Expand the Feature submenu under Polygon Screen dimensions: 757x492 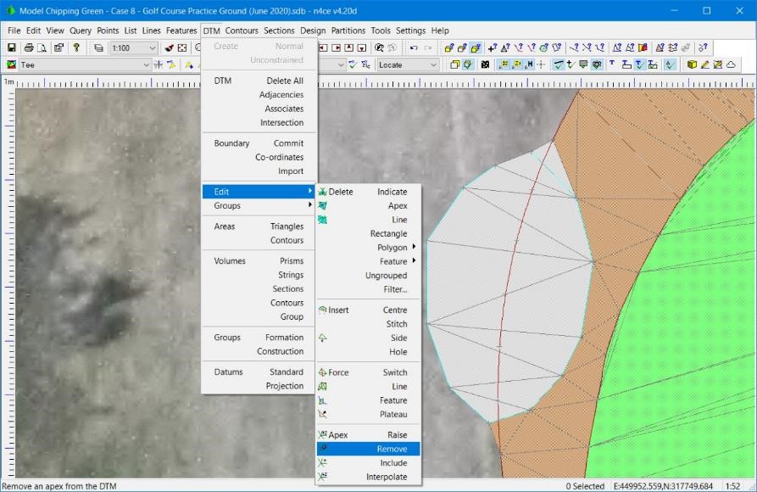(x=369, y=261)
